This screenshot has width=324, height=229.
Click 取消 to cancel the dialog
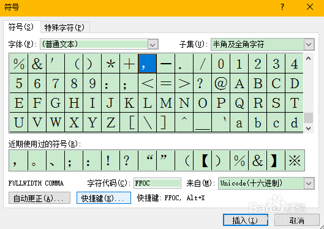[297, 220]
